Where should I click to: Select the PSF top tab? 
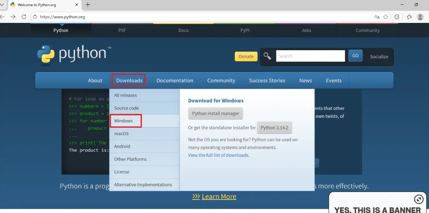tap(122, 30)
